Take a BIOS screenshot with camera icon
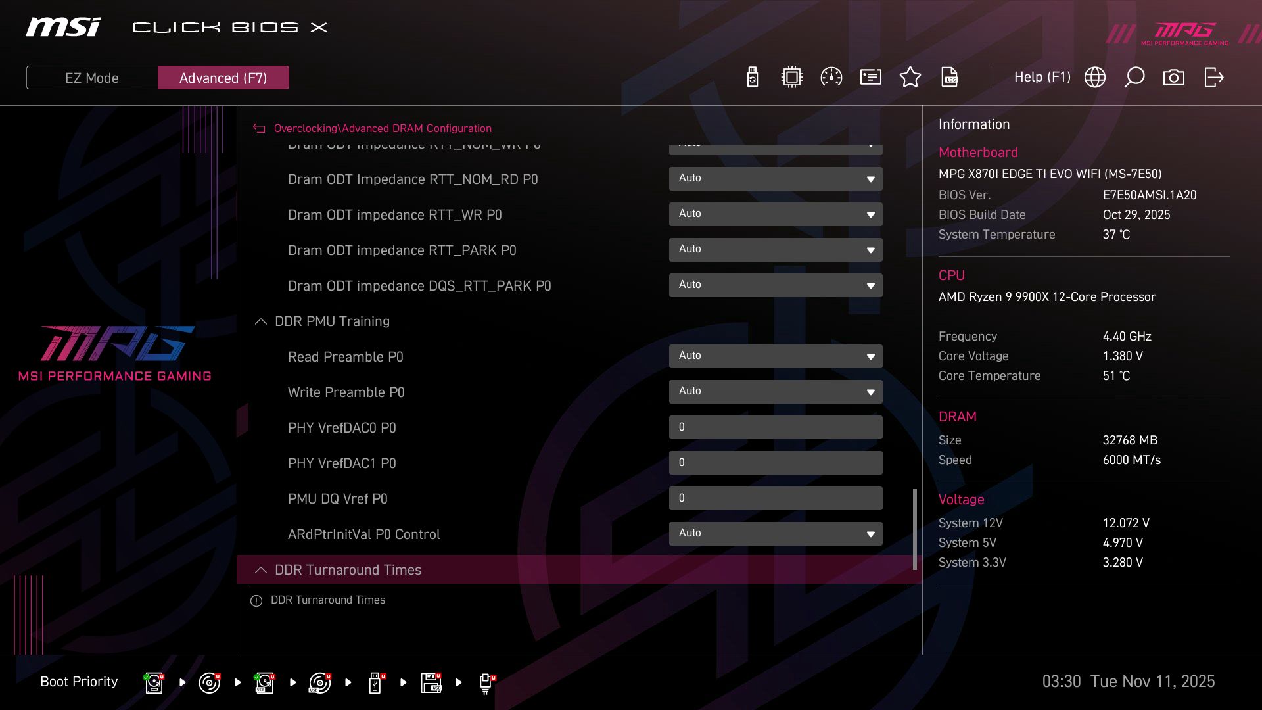 [1174, 77]
